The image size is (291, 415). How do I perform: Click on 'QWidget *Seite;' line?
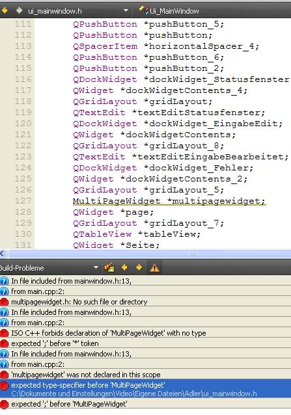pos(117,245)
